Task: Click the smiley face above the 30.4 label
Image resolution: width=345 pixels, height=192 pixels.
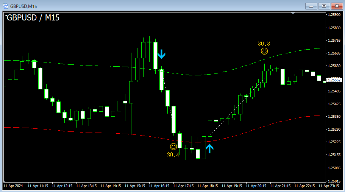Action: [173, 147]
